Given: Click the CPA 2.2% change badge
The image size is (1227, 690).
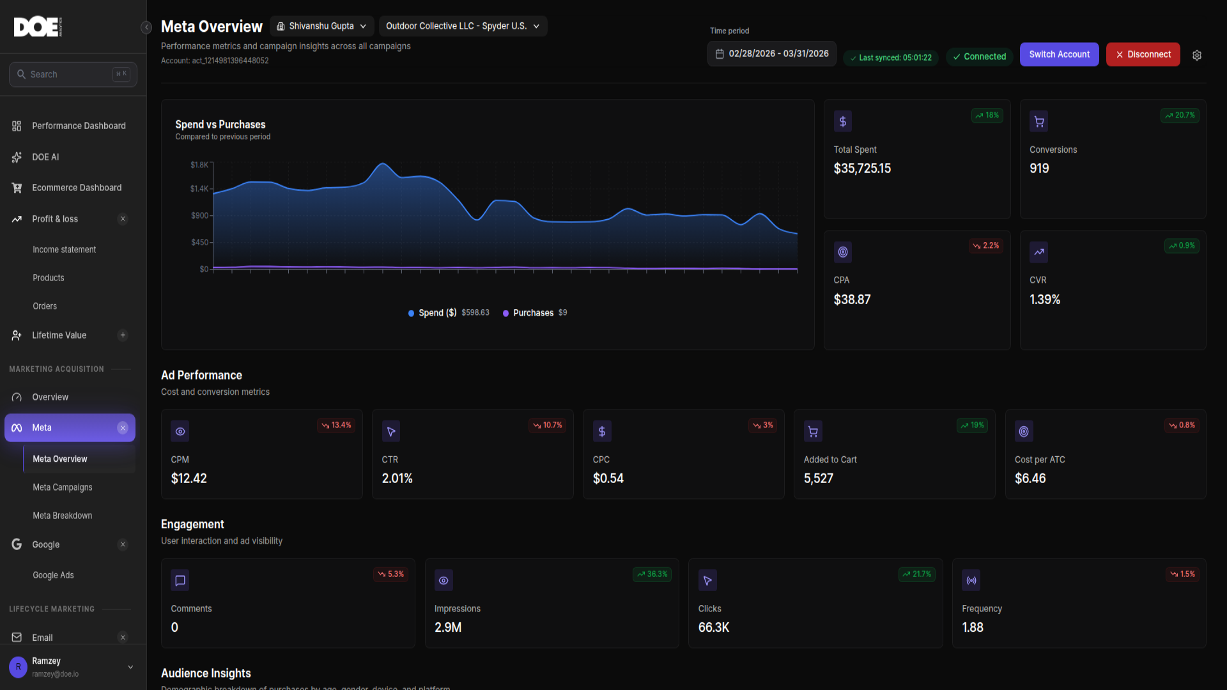Looking at the screenshot, I should point(985,246).
